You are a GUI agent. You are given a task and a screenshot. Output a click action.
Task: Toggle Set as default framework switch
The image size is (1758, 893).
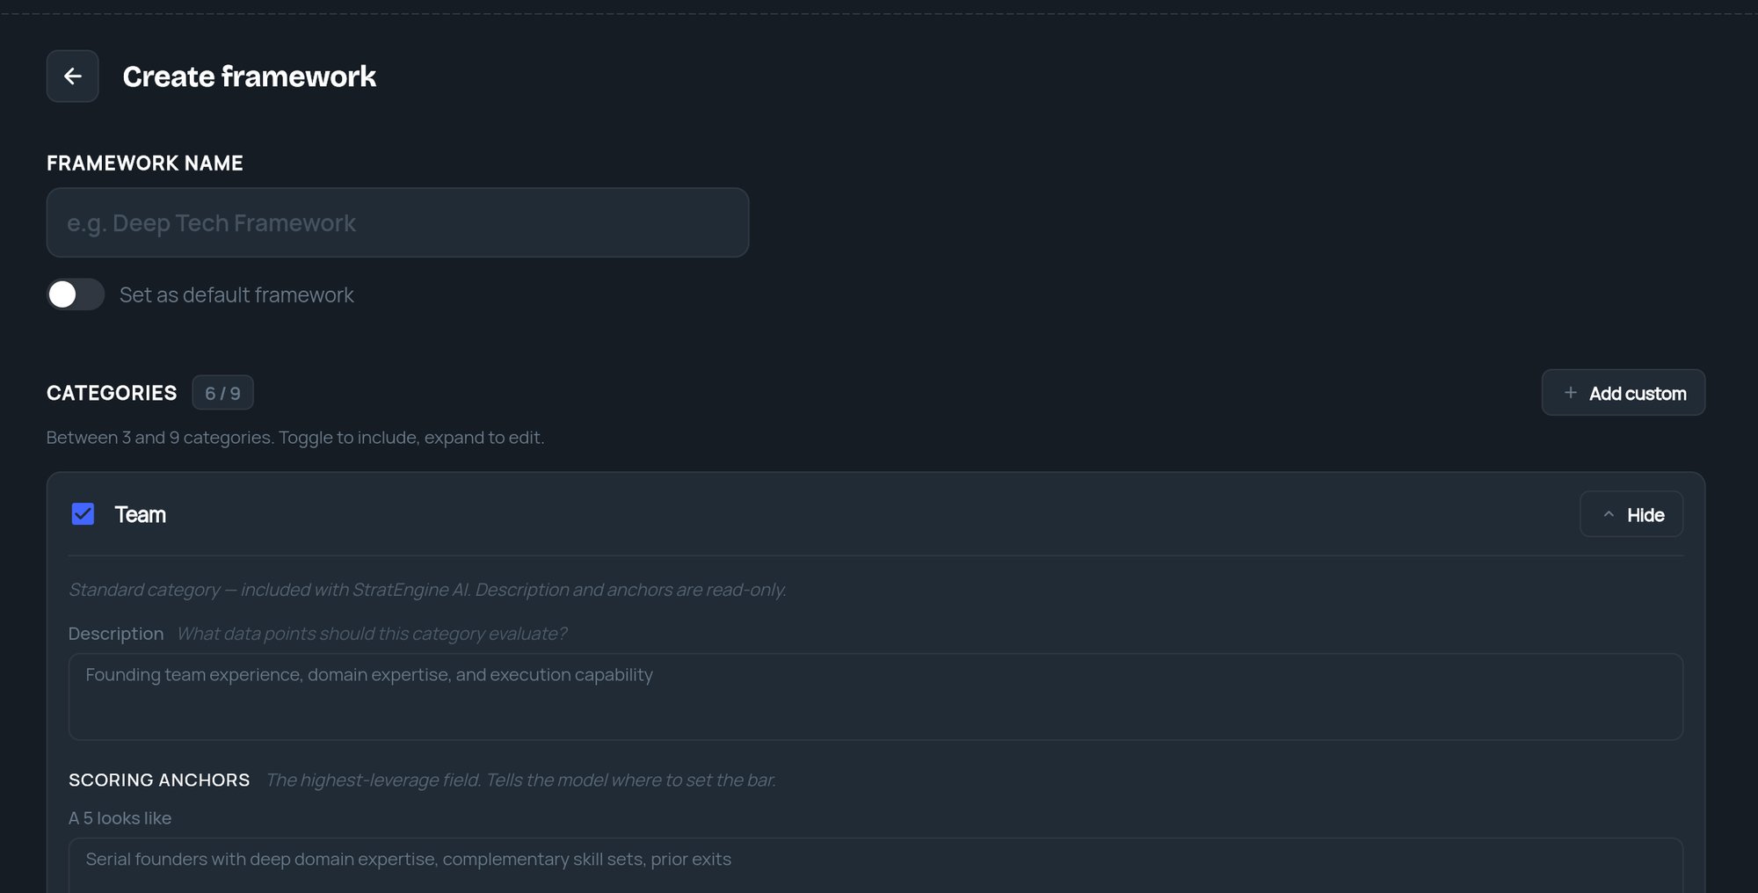coord(76,294)
